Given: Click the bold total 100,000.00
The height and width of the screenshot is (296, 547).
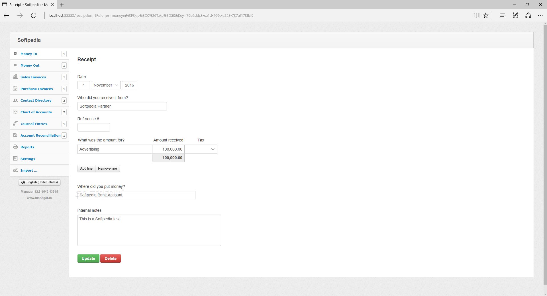Looking at the screenshot, I should (x=172, y=158).
